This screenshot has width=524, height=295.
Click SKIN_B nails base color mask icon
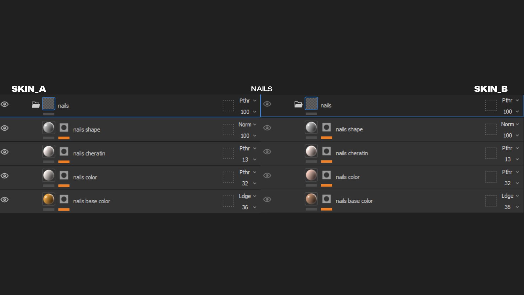(x=327, y=199)
